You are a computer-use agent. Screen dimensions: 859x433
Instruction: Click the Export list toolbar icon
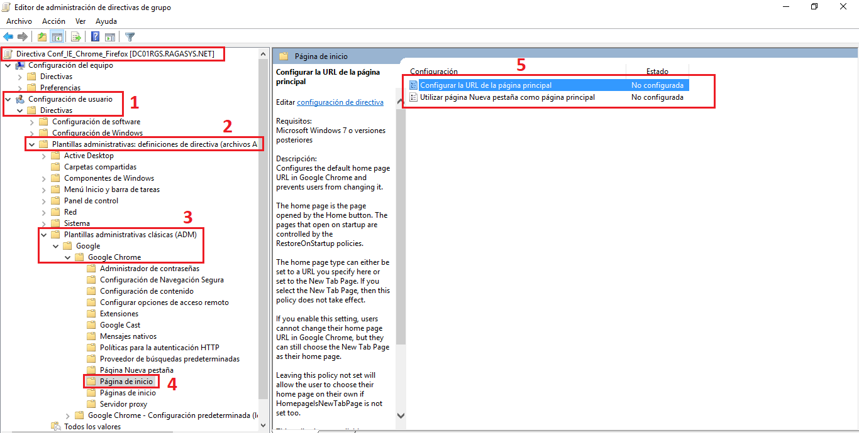pos(75,36)
